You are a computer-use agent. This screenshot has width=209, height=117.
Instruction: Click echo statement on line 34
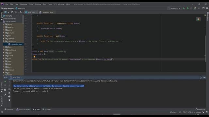[x=73, y=59]
